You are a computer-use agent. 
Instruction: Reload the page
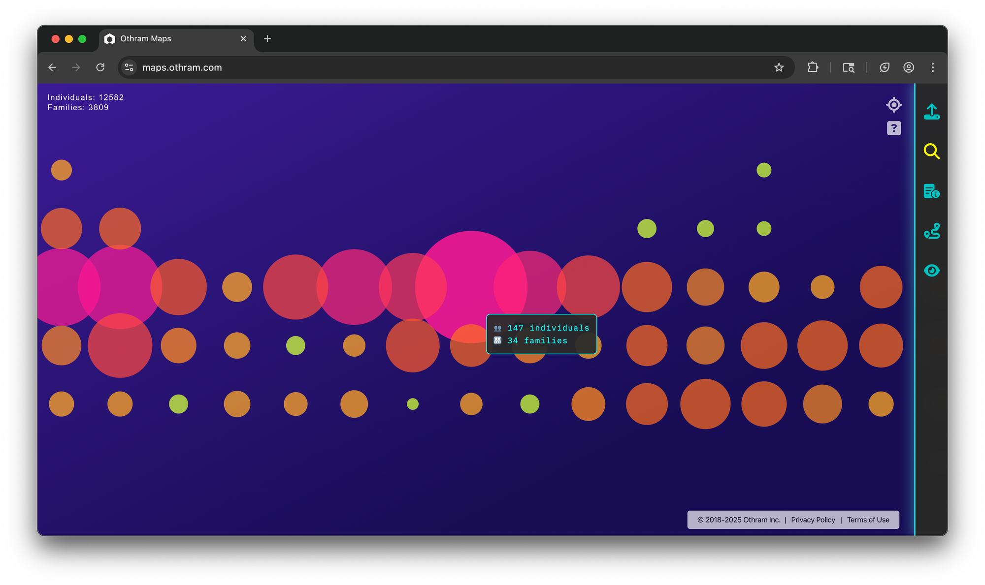100,67
